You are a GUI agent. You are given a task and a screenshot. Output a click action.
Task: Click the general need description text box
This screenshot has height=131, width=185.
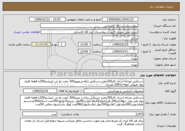click(82, 83)
